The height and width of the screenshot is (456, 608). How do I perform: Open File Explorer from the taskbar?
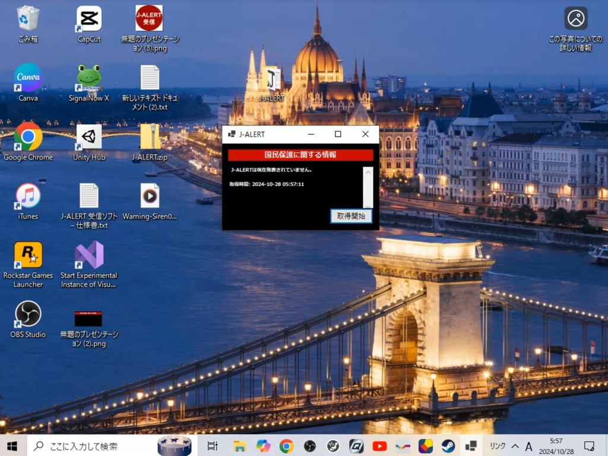[240, 446]
